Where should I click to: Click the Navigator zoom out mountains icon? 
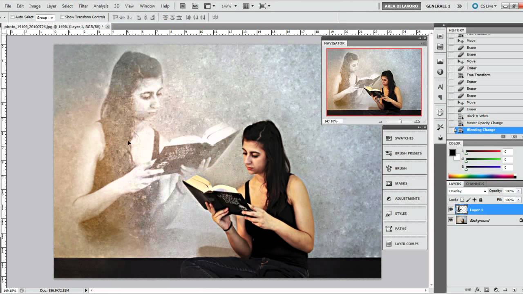click(380, 122)
